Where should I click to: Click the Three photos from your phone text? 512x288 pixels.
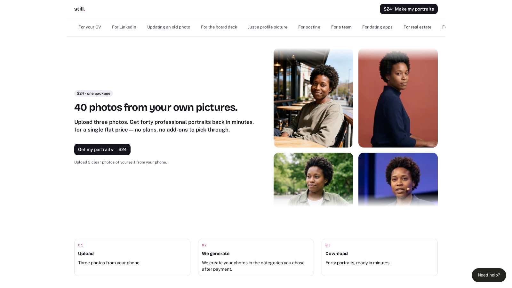tap(109, 263)
